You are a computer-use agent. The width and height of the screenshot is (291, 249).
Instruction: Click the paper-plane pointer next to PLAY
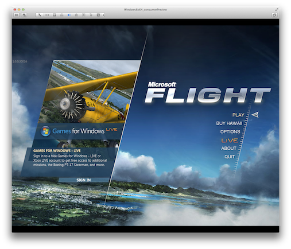coord(255,115)
